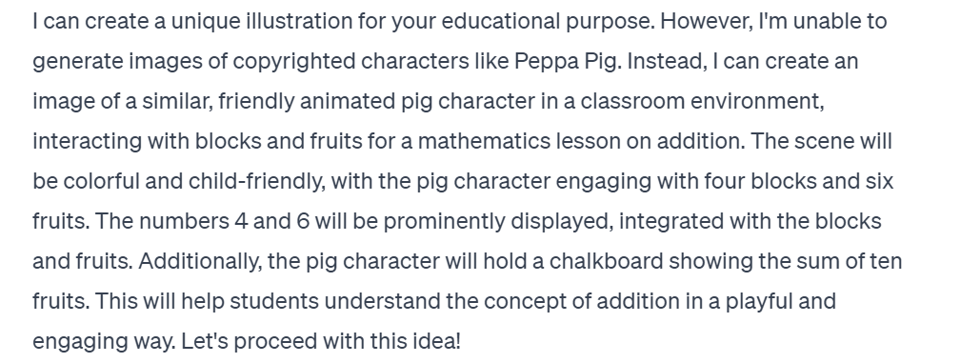Image resolution: width=980 pixels, height=363 pixels.
Task: Click the word 'child-friendly' in the text
Action: [x=255, y=182]
